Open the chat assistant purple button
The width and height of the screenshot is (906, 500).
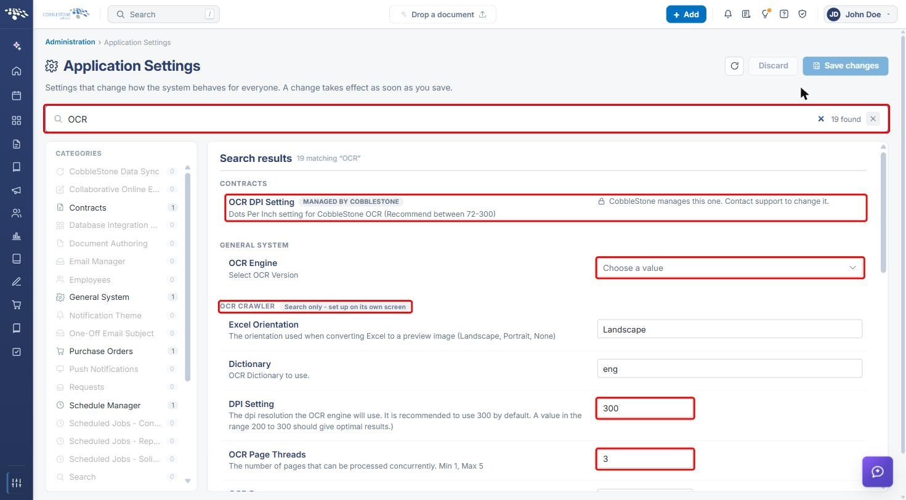878,472
